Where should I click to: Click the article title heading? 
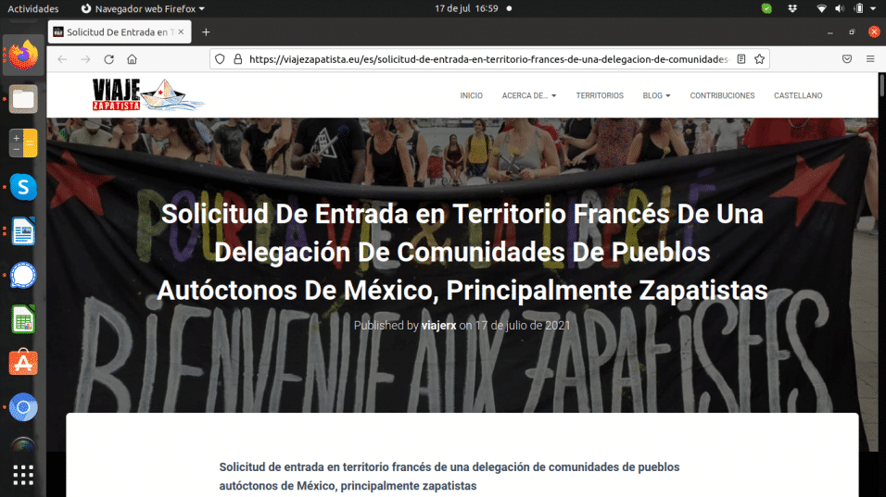[462, 252]
